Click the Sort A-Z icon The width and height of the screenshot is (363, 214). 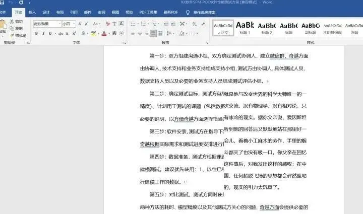coord(195,24)
